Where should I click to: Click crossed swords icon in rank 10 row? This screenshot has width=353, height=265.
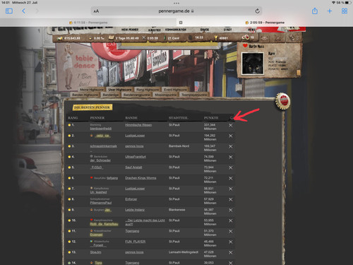point(231,220)
